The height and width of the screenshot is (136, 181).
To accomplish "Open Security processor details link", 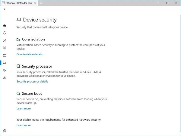I will [32, 81].
